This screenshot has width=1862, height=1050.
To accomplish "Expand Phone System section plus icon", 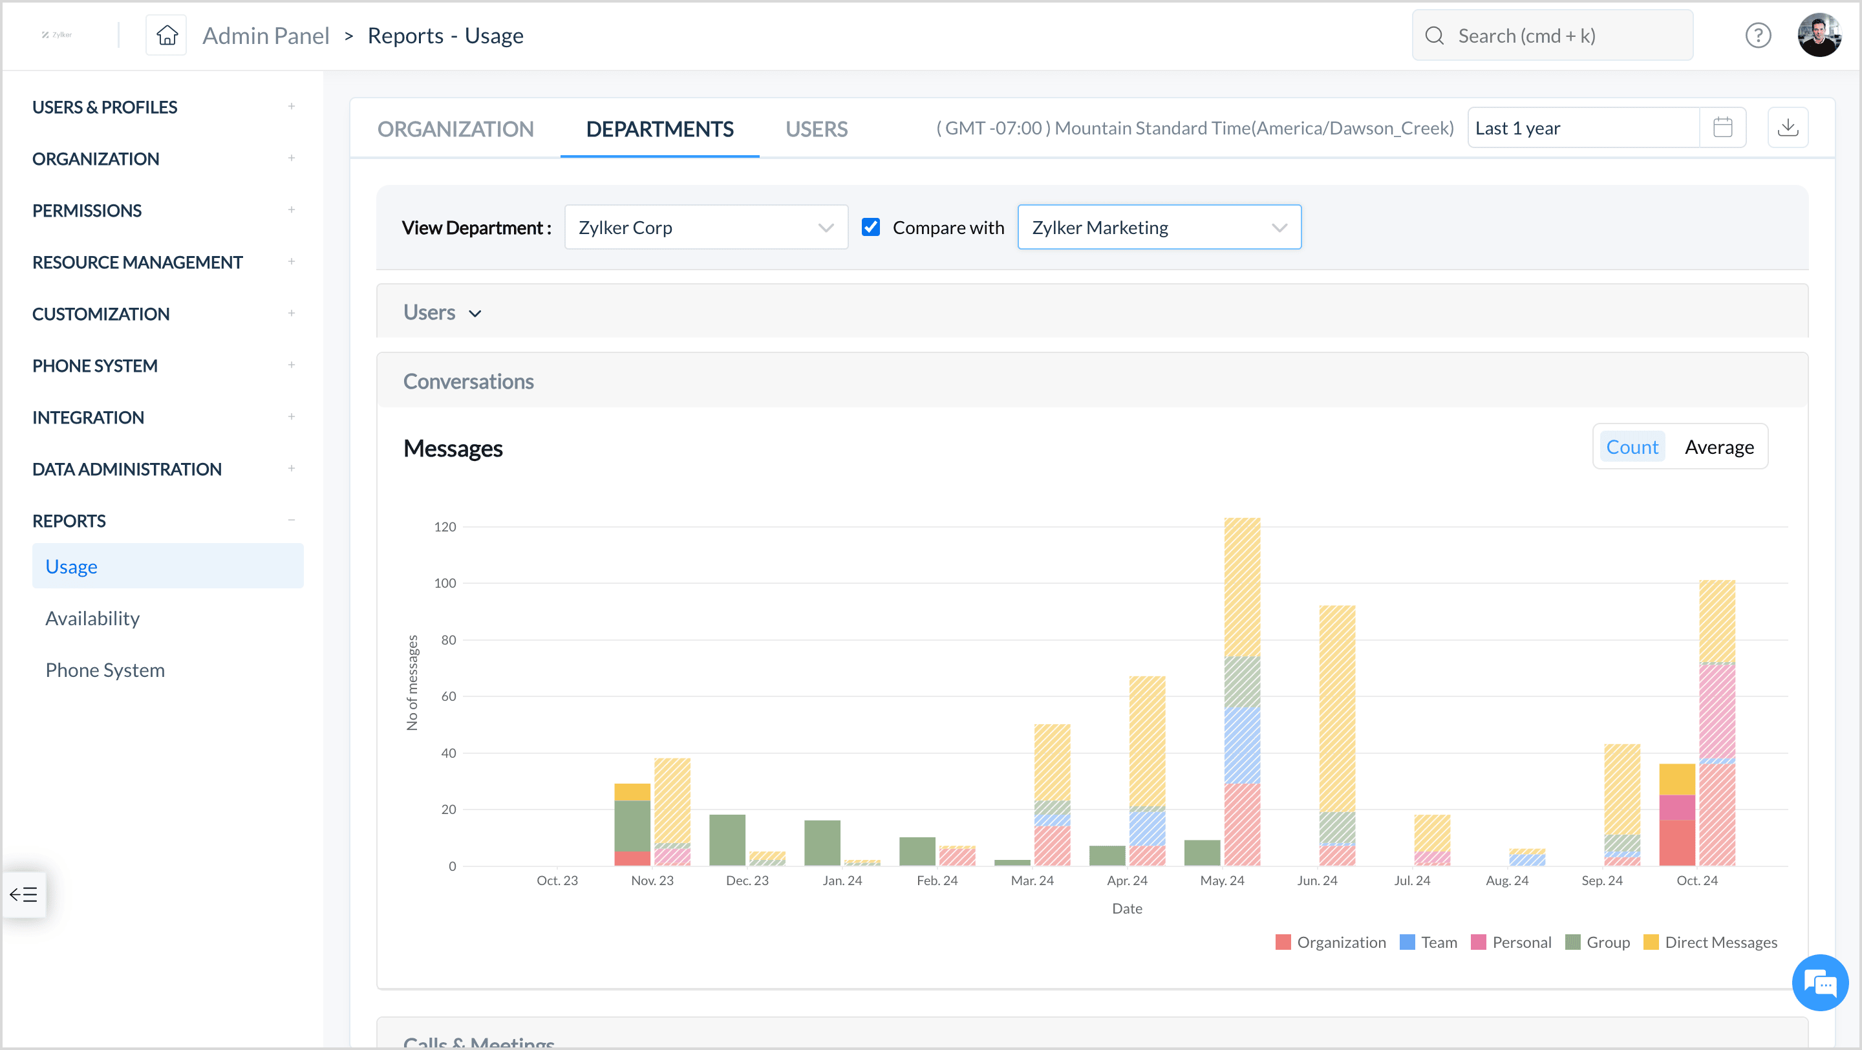I will coord(292,365).
